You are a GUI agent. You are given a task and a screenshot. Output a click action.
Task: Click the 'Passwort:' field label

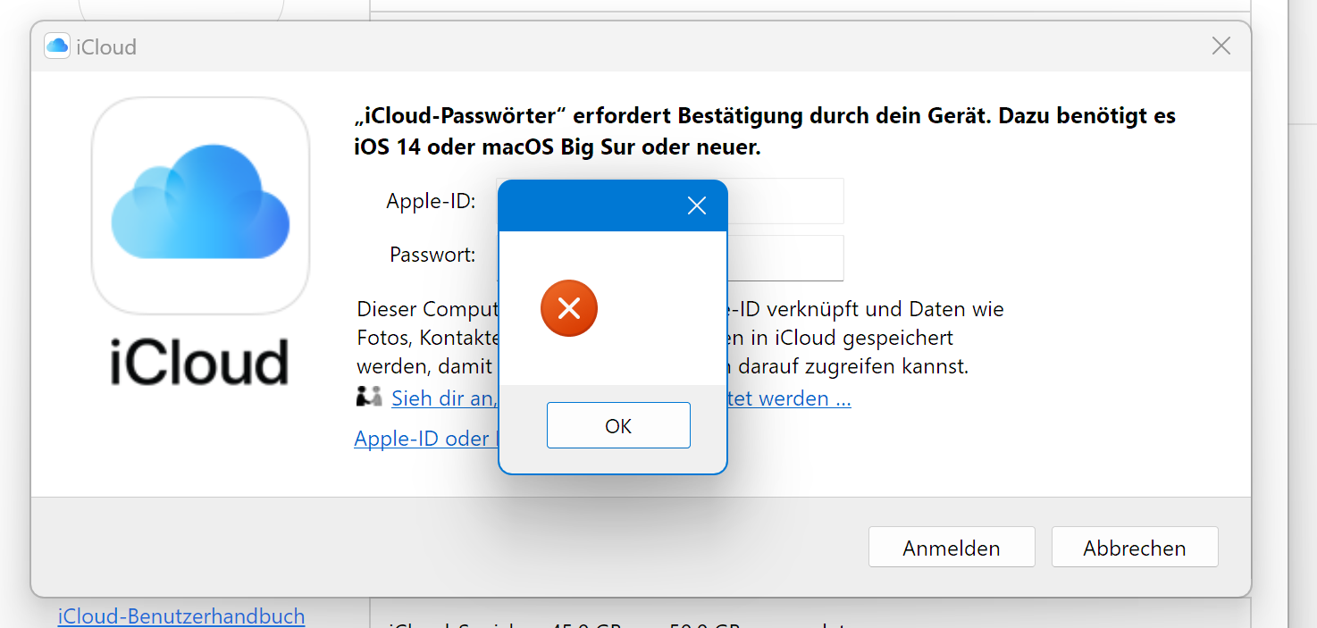point(432,255)
